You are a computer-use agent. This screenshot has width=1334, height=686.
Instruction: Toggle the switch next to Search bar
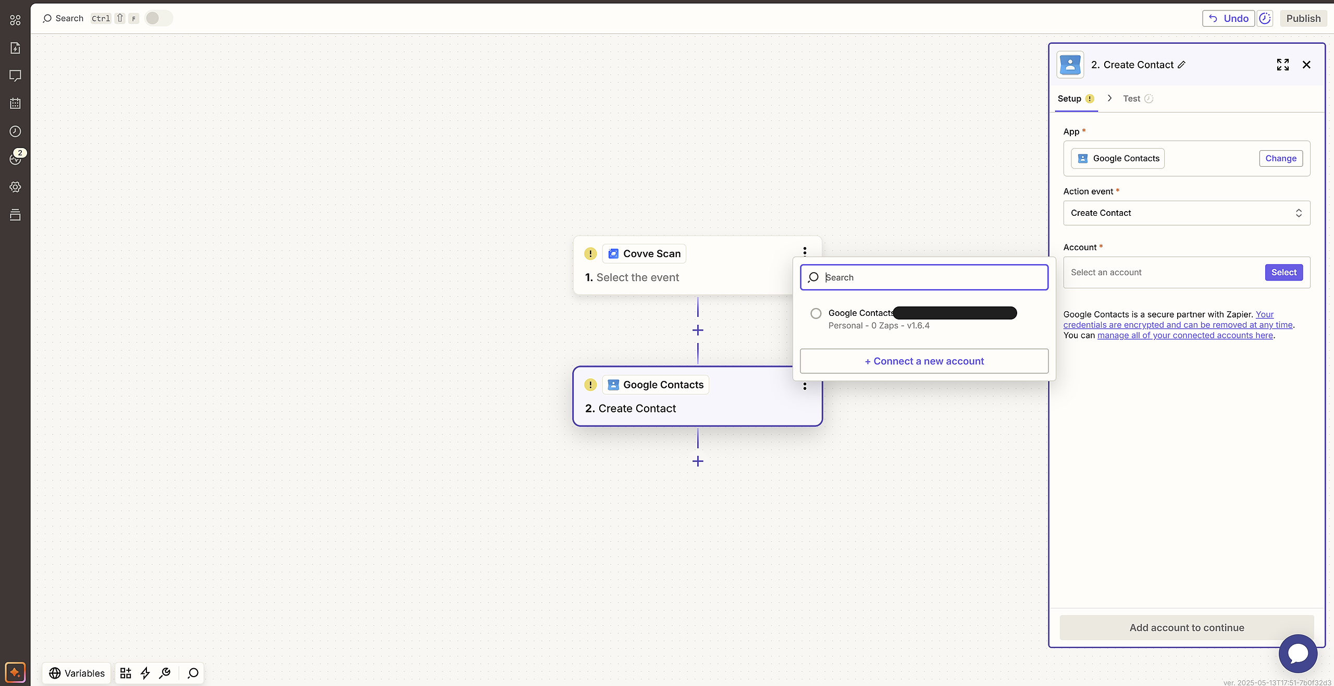coord(158,18)
